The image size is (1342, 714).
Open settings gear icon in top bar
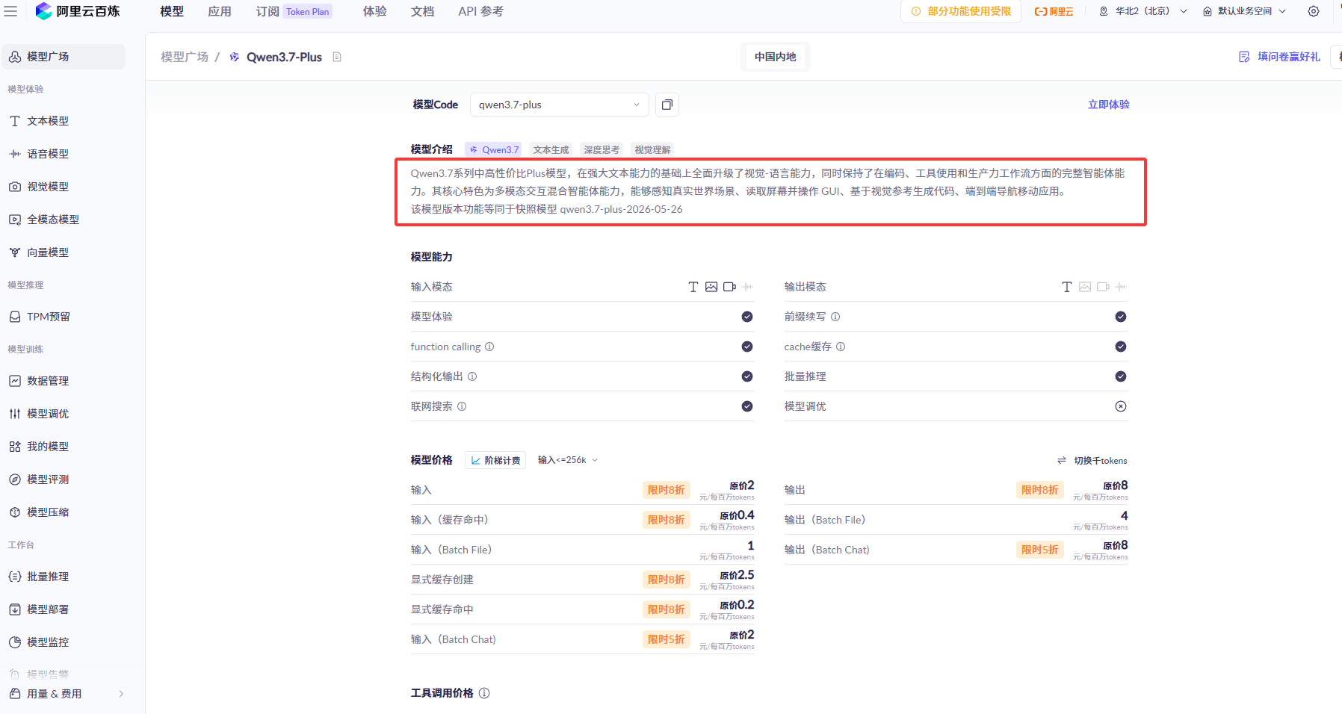tap(1314, 11)
